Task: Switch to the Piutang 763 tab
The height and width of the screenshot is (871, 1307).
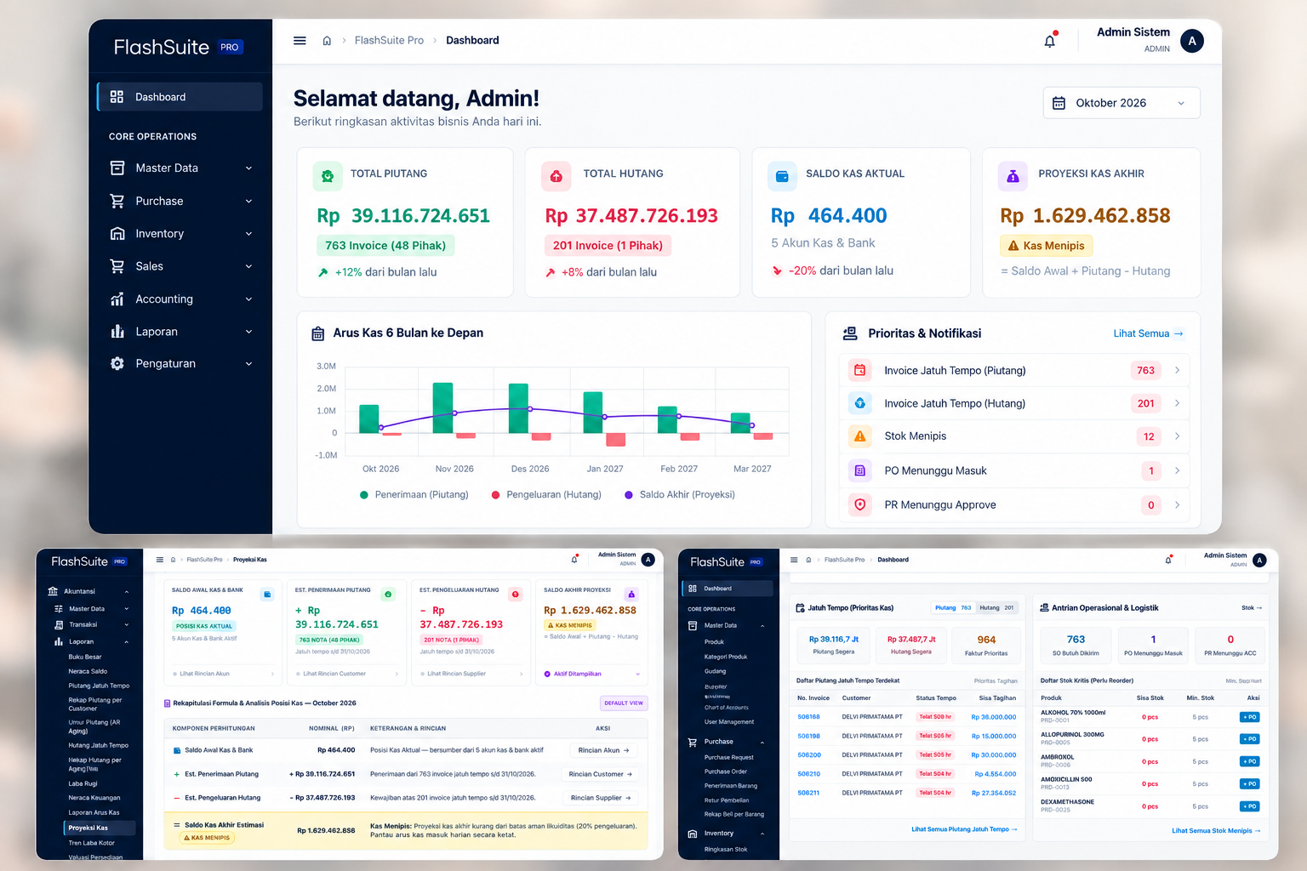Action: pos(953,608)
